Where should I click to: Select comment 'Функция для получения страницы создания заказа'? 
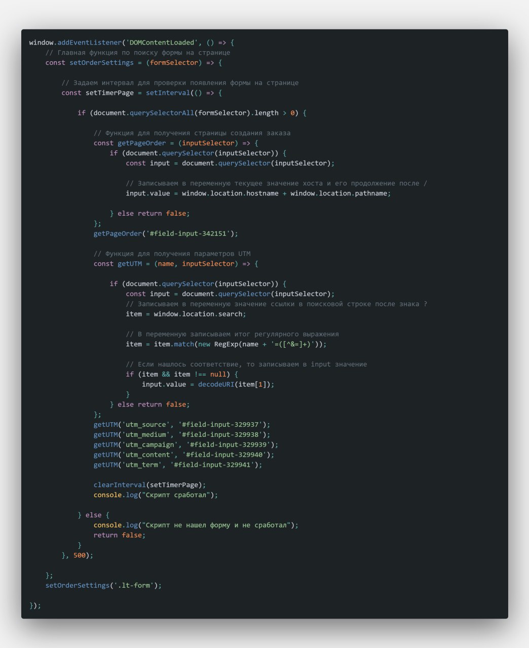pyautogui.click(x=192, y=133)
